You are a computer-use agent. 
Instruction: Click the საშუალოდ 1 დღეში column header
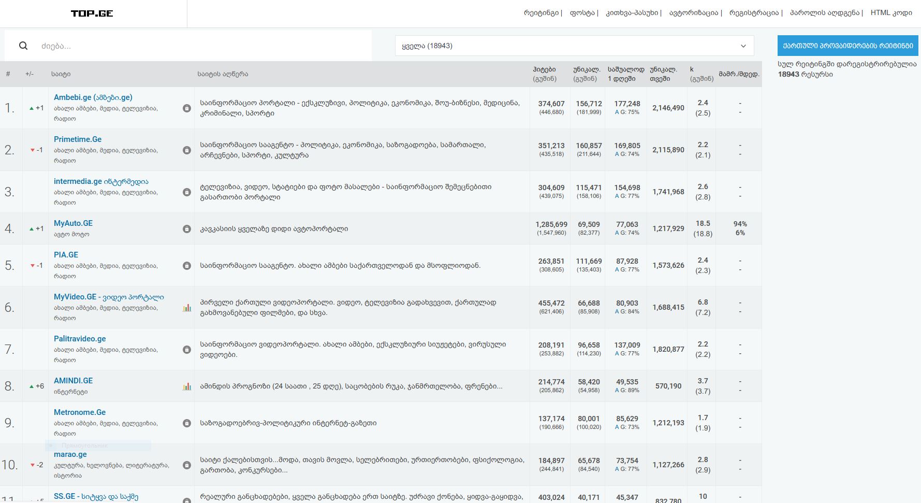click(x=626, y=74)
